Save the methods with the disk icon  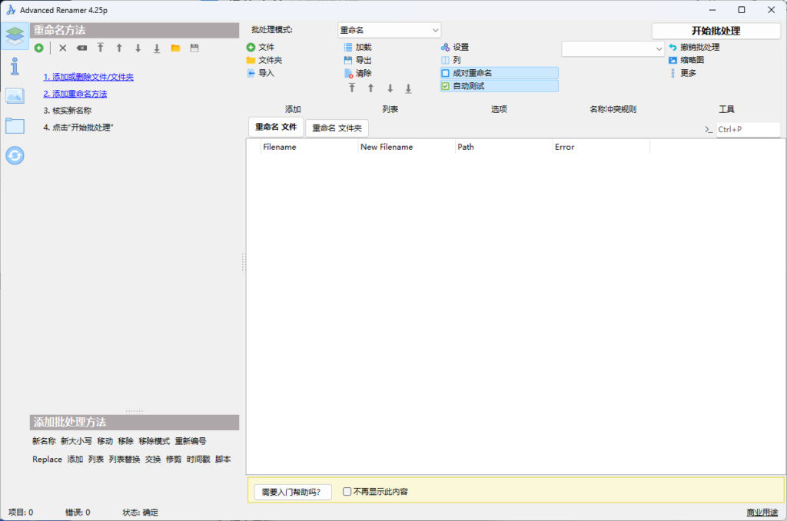coord(194,48)
